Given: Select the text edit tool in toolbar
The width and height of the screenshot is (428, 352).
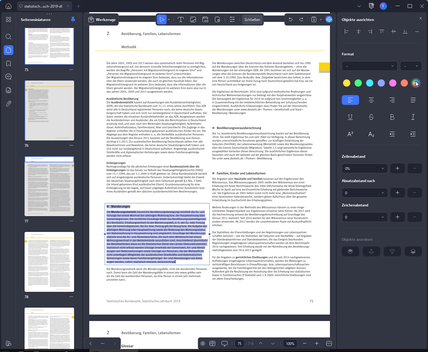Looking at the screenshot, I should tap(181, 20).
